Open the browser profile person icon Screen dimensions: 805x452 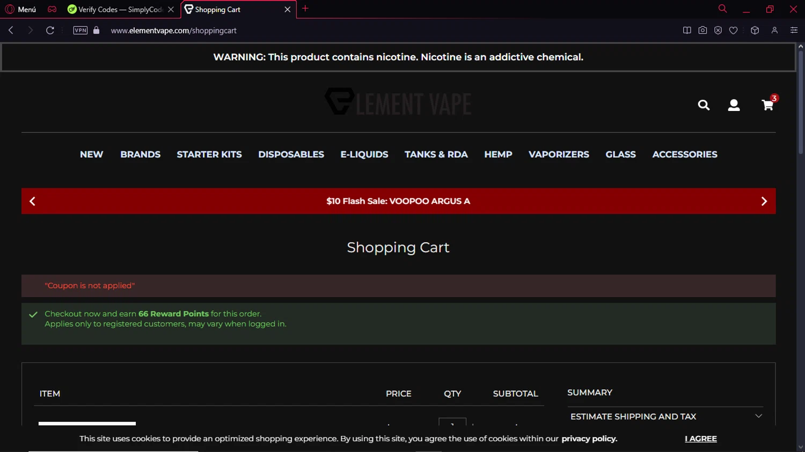click(x=774, y=31)
